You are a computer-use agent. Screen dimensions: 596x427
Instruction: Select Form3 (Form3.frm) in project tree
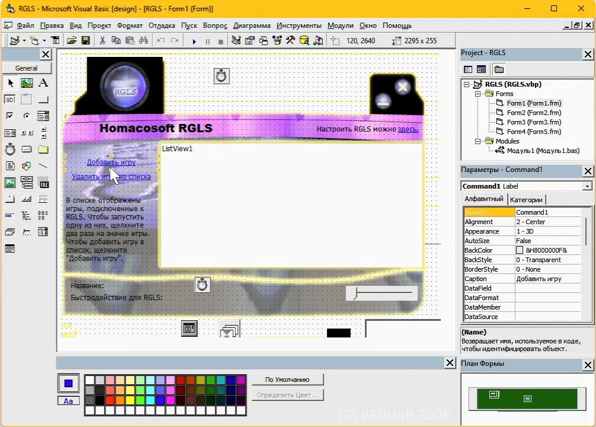(533, 122)
